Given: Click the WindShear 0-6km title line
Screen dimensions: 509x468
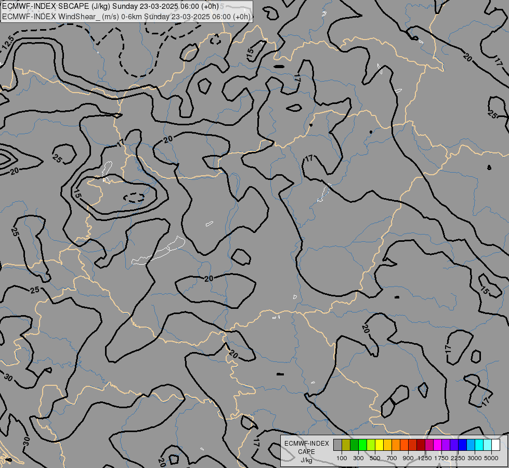Looking at the screenshot, I should coord(126,17).
